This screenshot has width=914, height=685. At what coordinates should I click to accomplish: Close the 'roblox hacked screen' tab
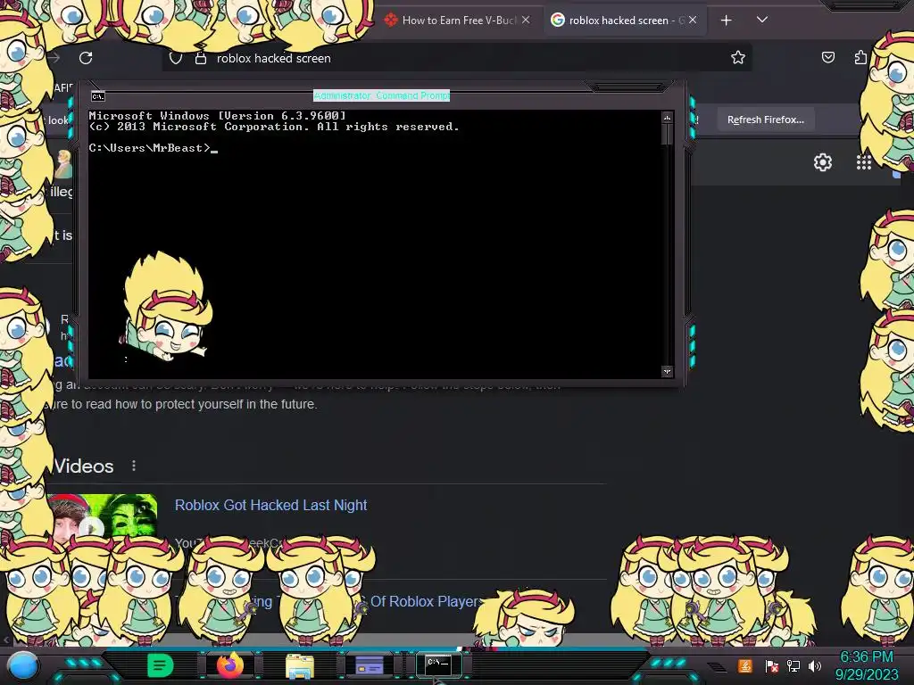point(693,20)
